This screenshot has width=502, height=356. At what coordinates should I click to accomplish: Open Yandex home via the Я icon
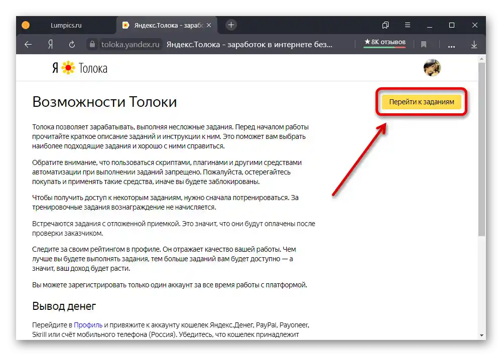tap(50, 45)
